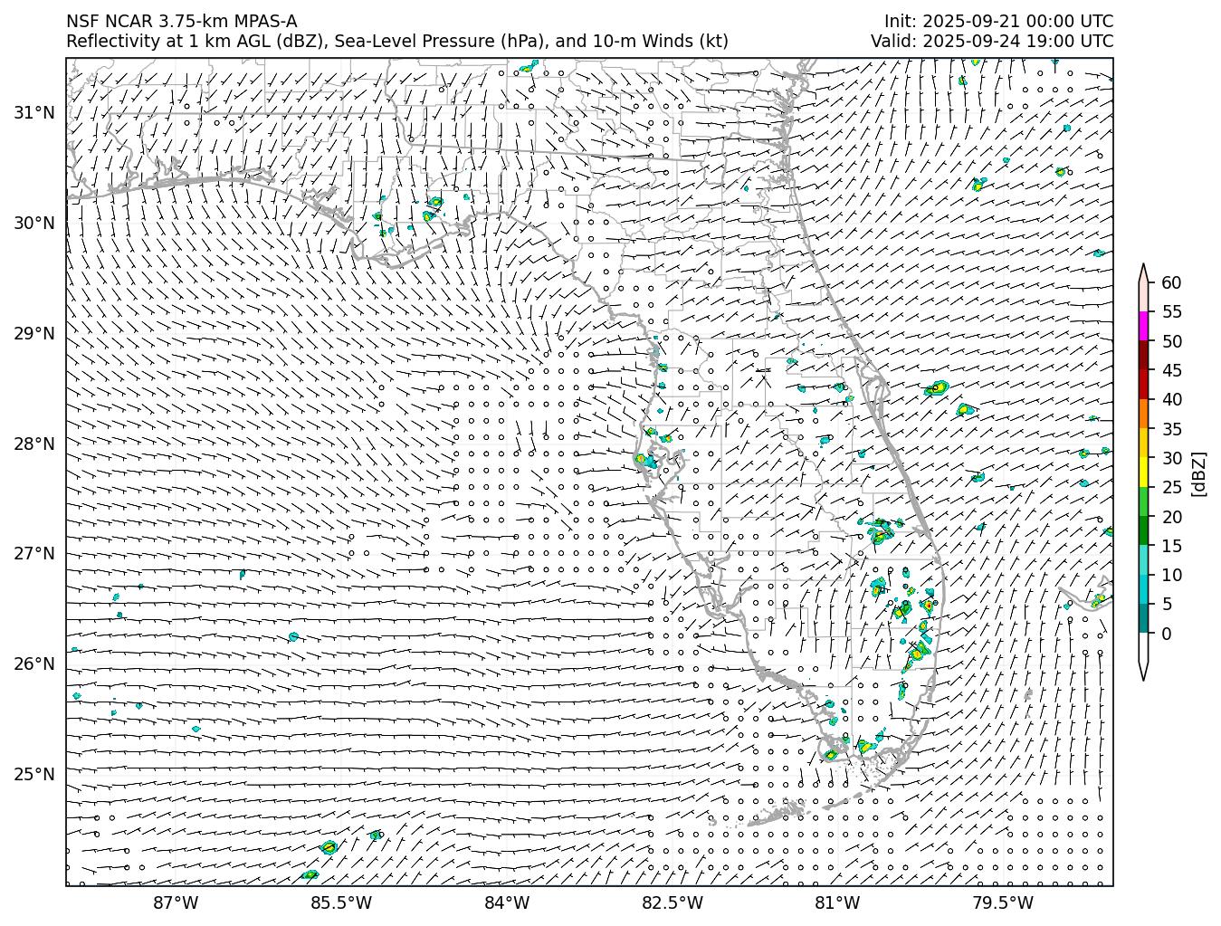Click the Reflectivity at 1 km AGL subtitle

click(x=396, y=42)
